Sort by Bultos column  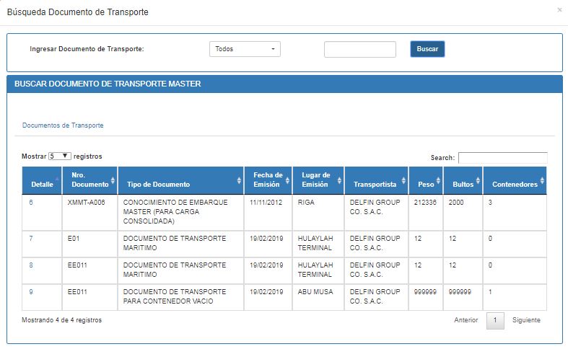tap(463, 180)
